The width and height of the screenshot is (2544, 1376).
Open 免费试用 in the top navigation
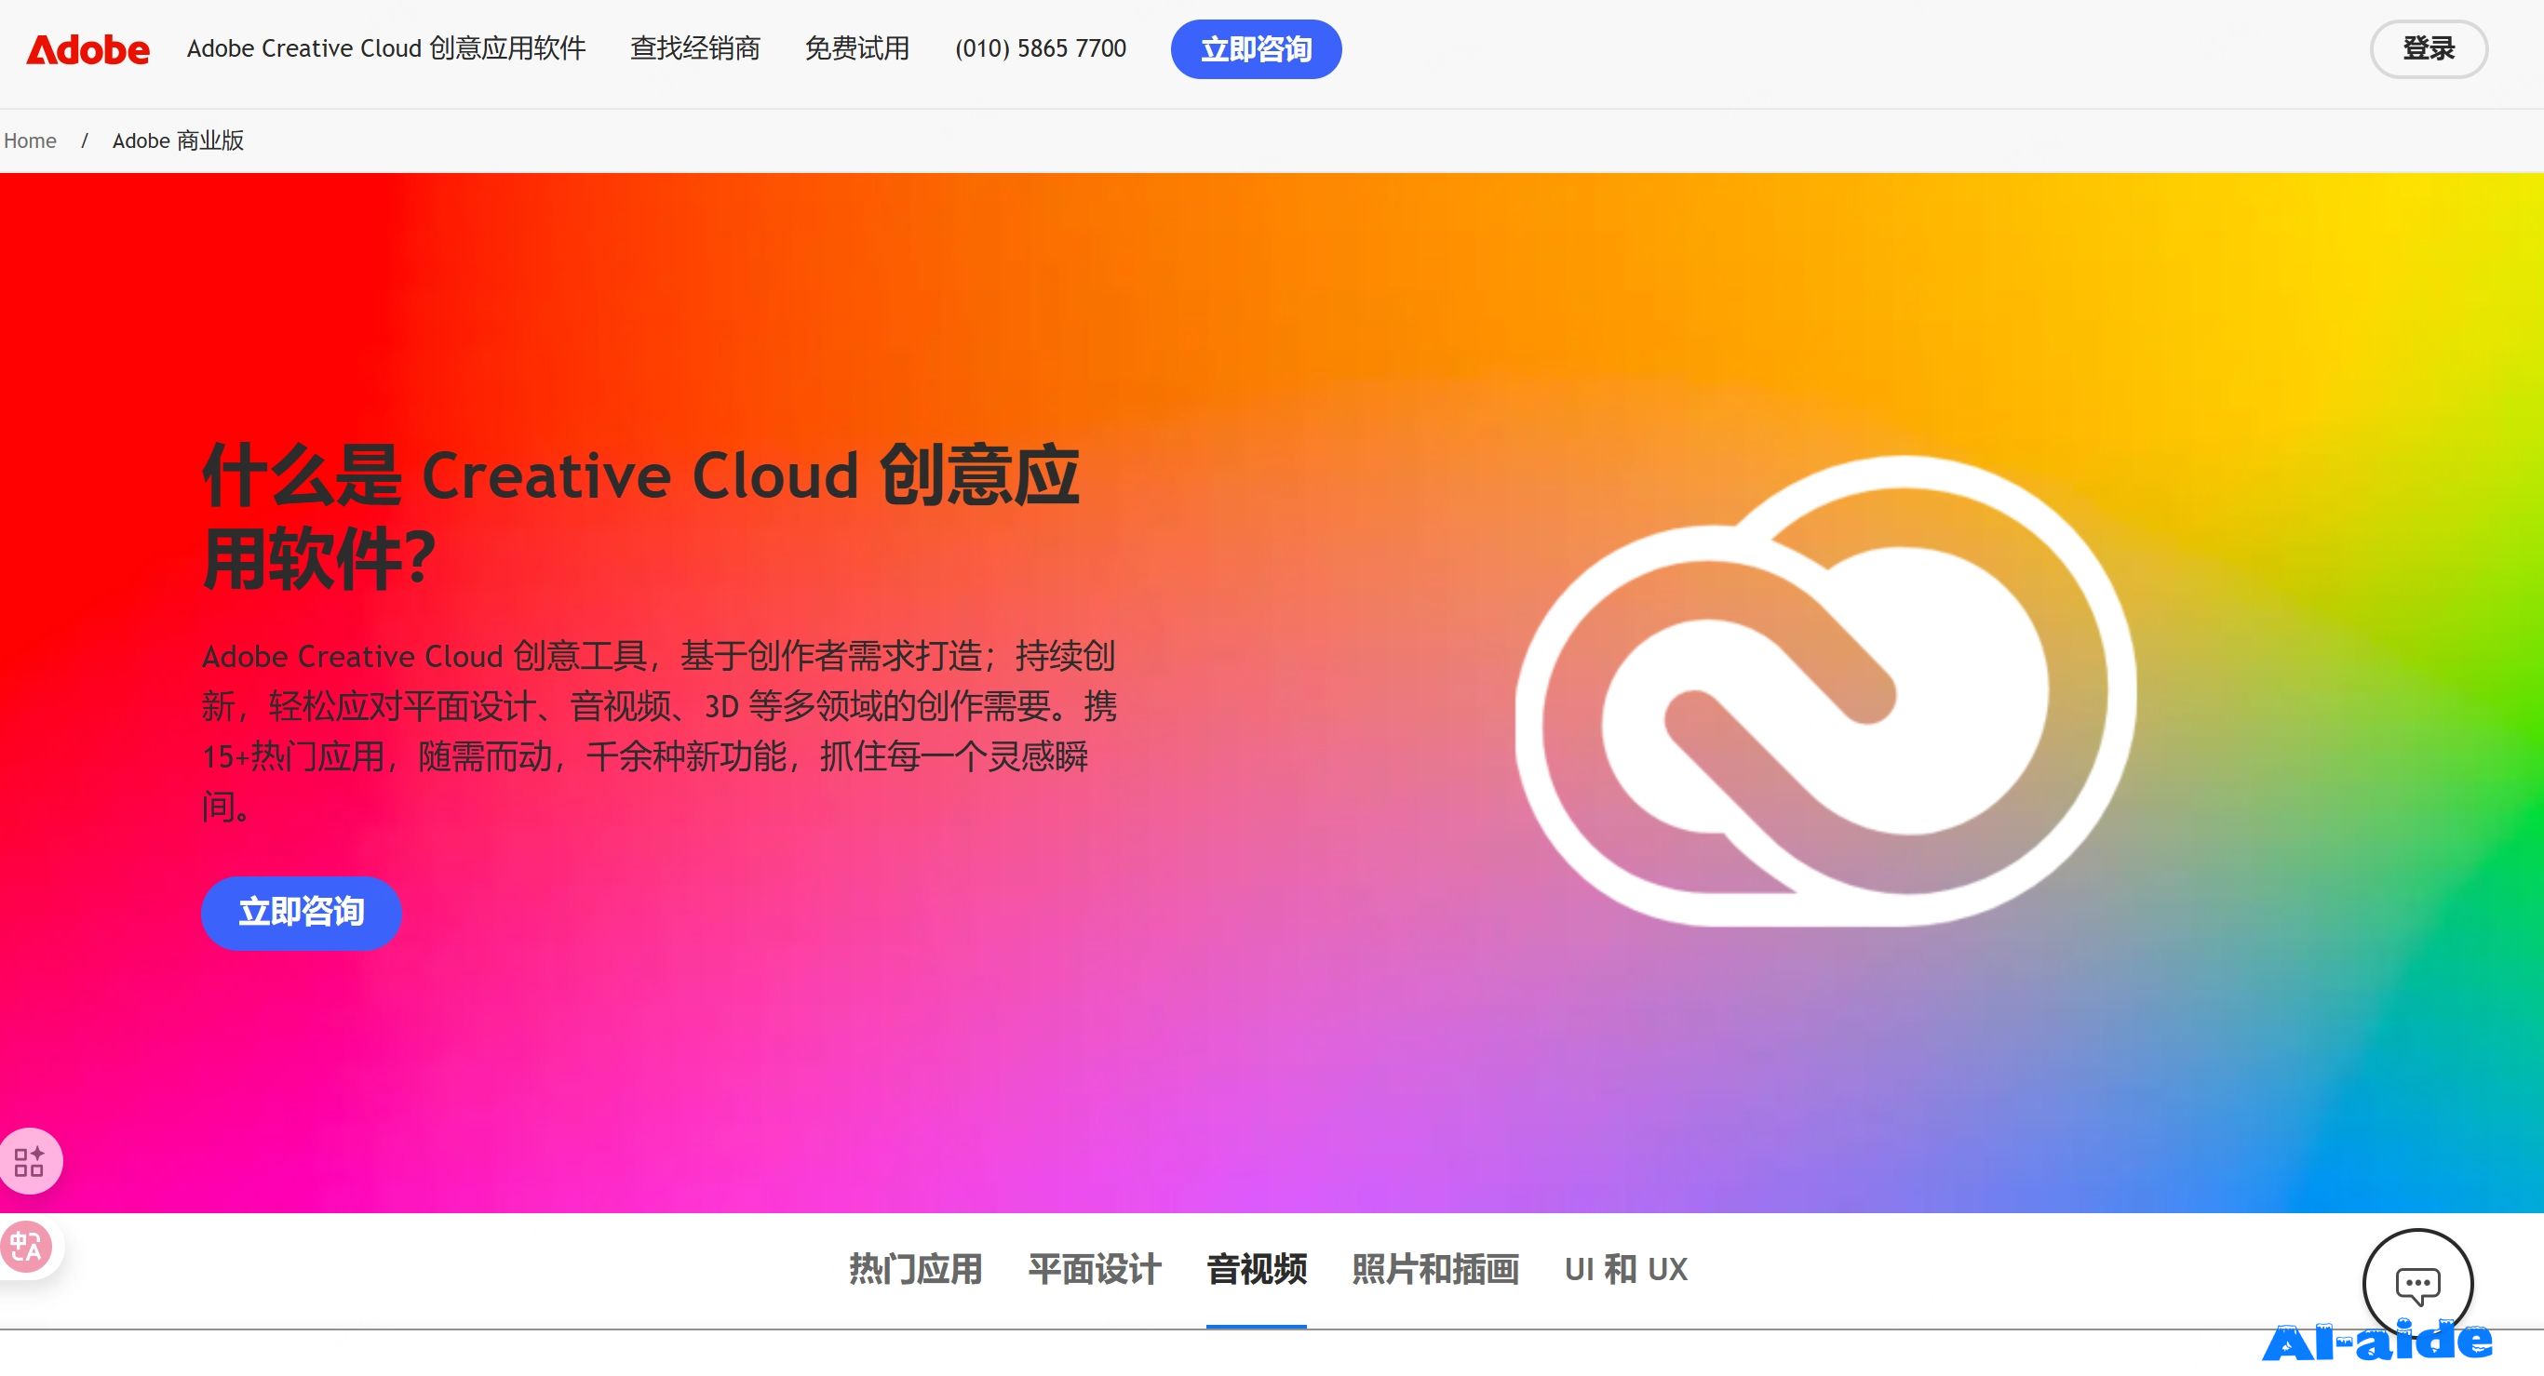[x=857, y=48]
